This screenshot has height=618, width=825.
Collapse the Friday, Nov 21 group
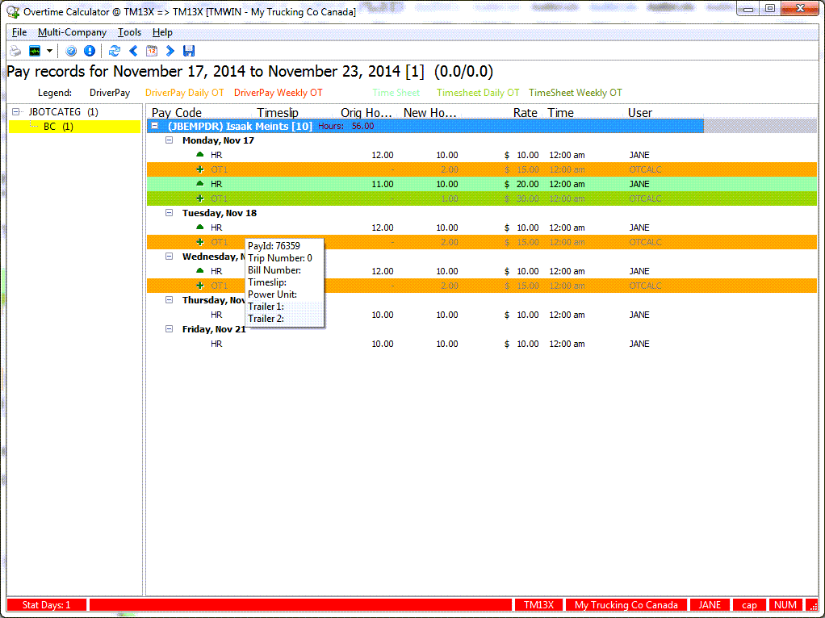(x=170, y=329)
